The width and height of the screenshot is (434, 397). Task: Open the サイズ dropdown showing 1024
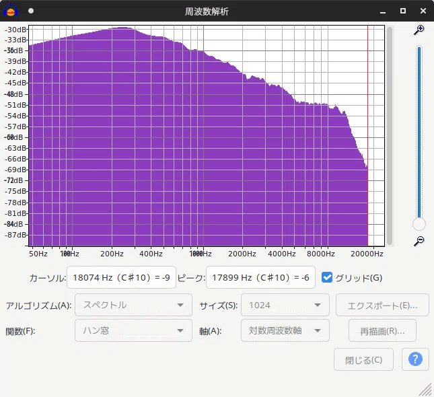click(x=285, y=305)
